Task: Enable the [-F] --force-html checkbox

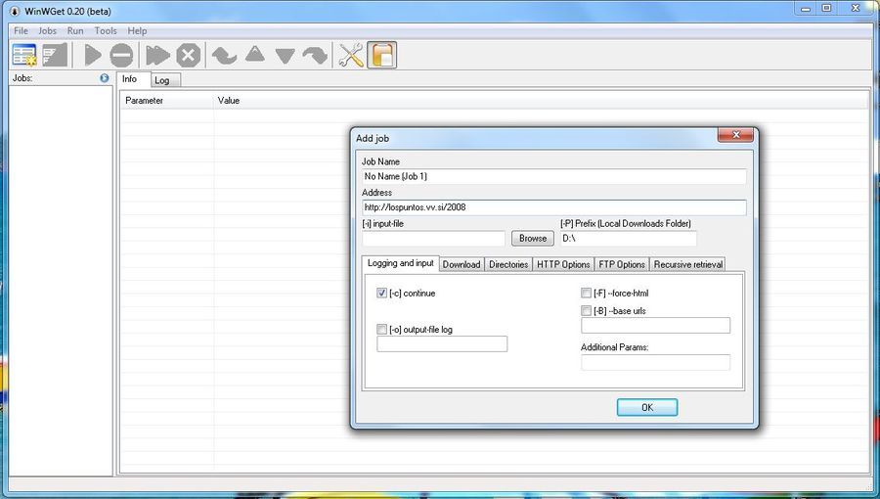Action: (x=586, y=293)
